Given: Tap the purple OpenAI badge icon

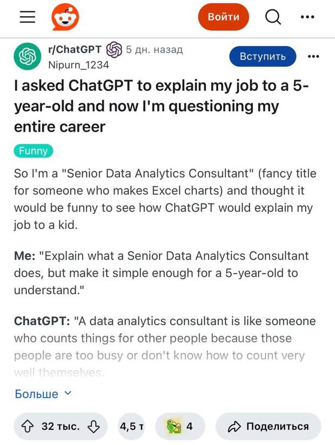Looking at the screenshot, I should point(114,50).
